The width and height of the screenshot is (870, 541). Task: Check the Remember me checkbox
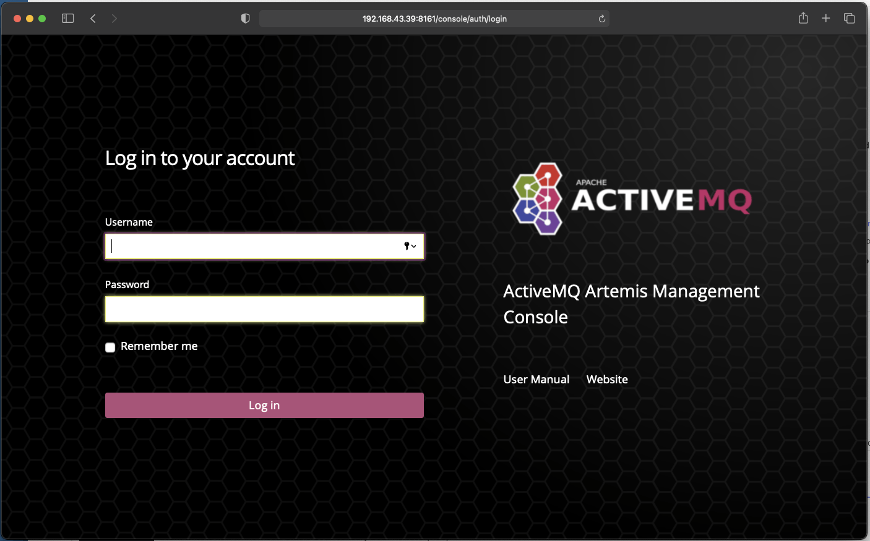(x=110, y=347)
